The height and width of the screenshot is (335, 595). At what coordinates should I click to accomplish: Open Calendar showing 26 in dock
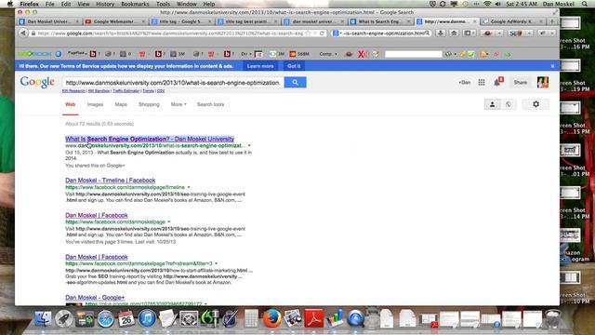126,318
